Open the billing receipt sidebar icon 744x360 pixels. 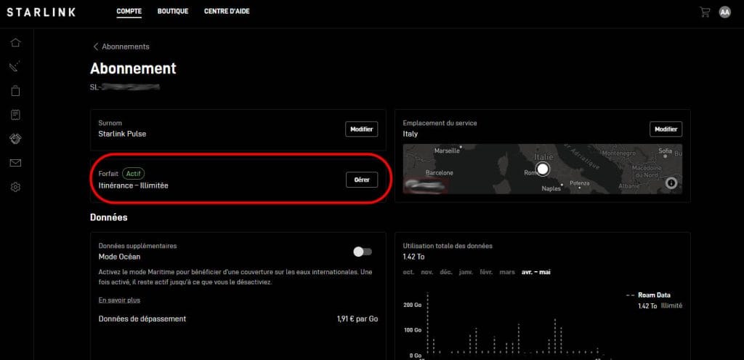click(x=15, y=115)
